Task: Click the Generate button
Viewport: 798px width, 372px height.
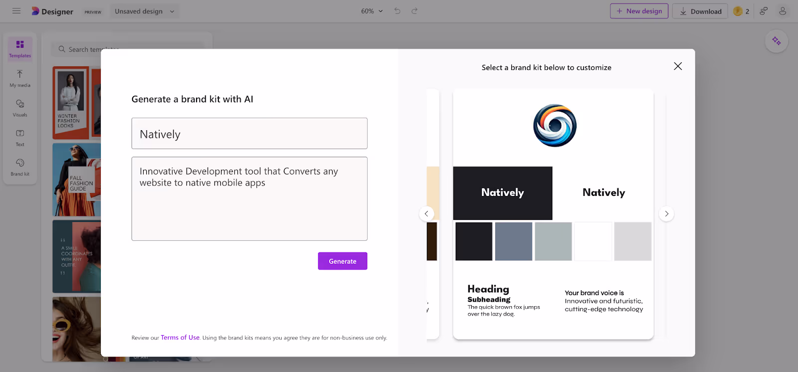Action: (x=343, y=261)
